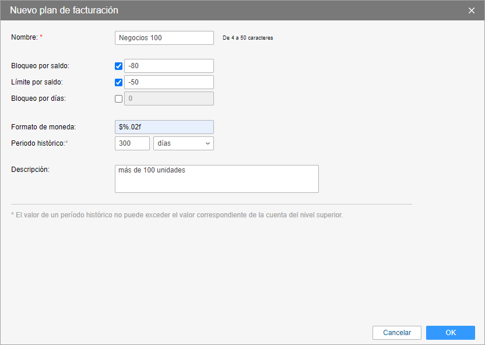This screenshot has width=485, height=345.
Task: Click the historical period footnote text
Action: [x=177, y=215]
